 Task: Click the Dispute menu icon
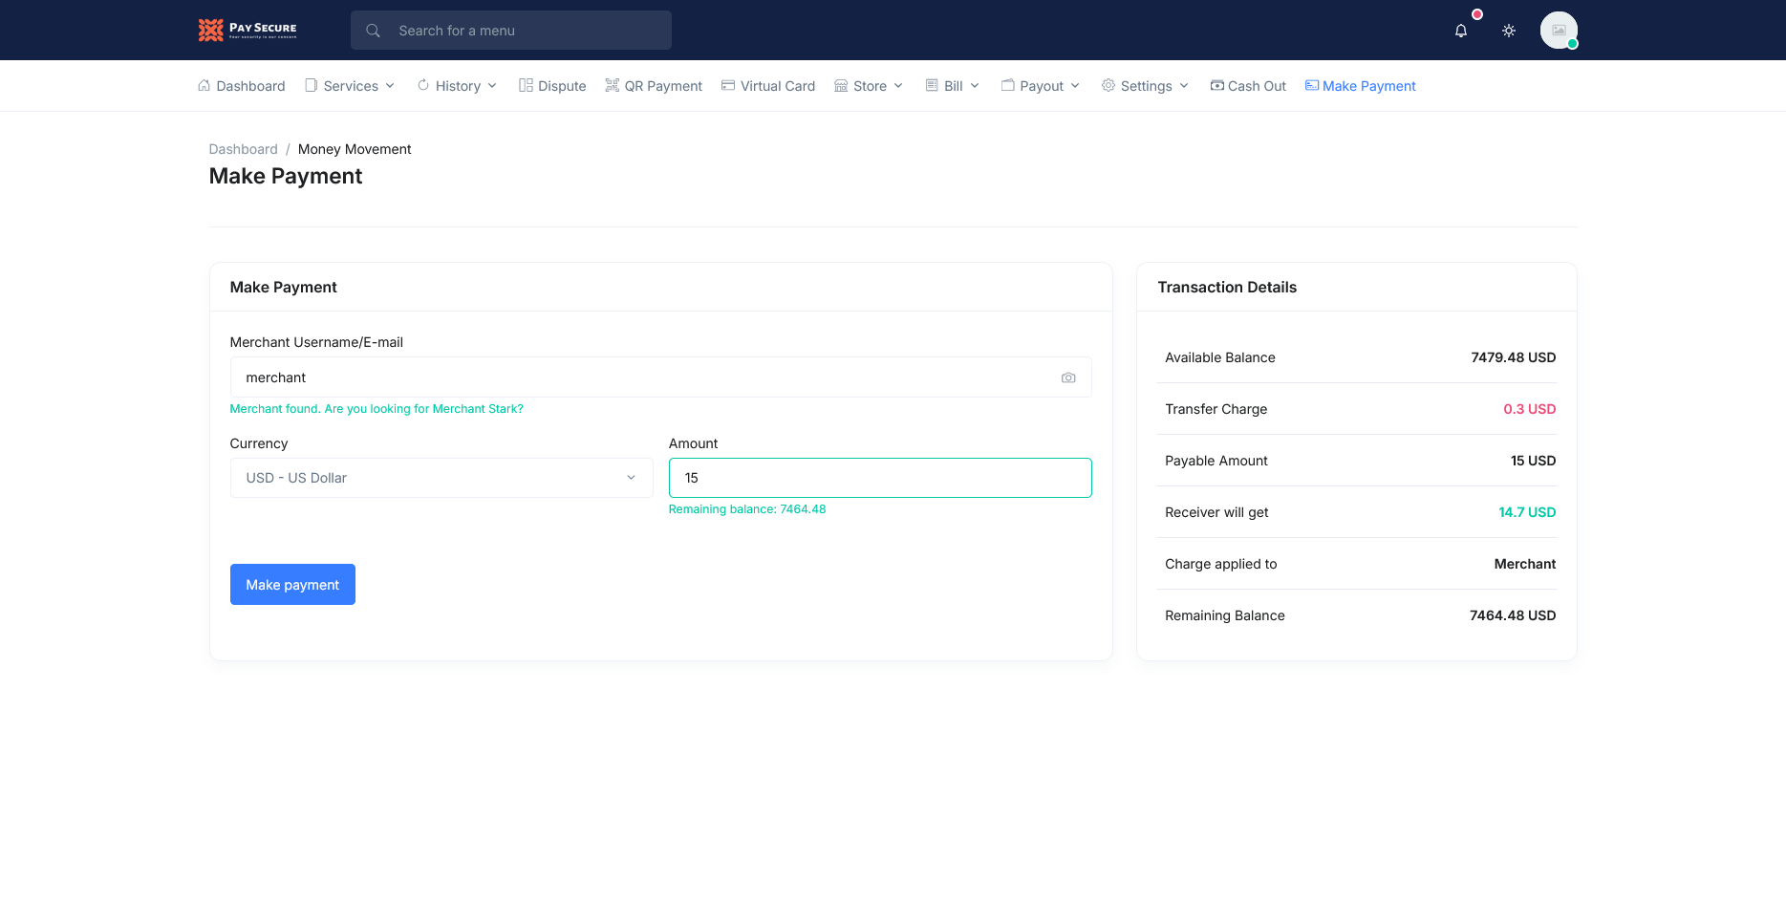tap(525, 85)
